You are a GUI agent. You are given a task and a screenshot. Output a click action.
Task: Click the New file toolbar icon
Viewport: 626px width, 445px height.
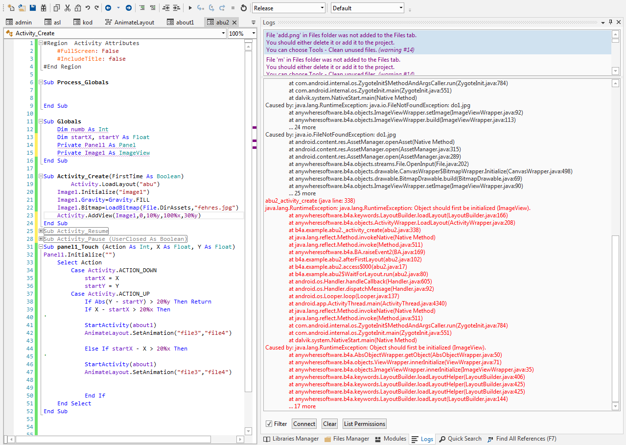(x=11, y=8)
